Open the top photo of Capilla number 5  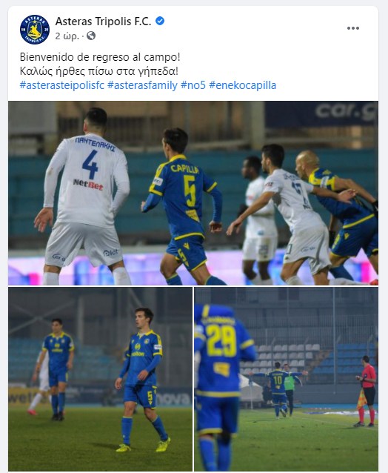coord(193,193)
